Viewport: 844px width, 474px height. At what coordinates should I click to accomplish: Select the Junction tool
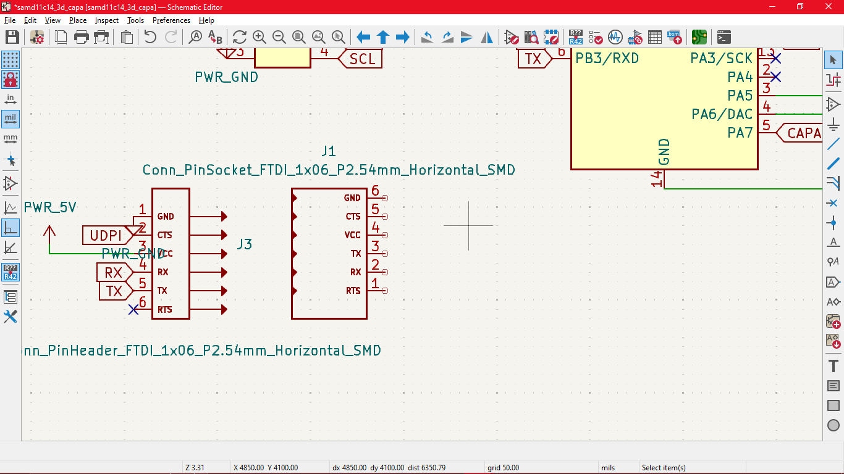[833, 223]
